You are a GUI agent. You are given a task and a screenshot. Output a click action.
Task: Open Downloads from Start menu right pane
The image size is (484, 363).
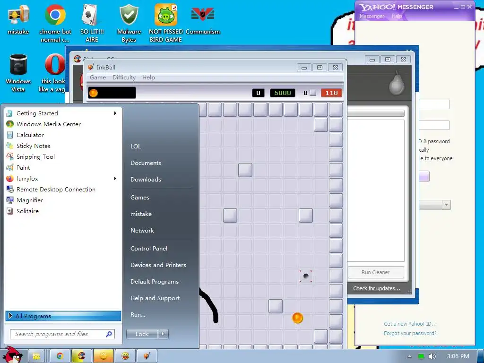coord(146,179)
